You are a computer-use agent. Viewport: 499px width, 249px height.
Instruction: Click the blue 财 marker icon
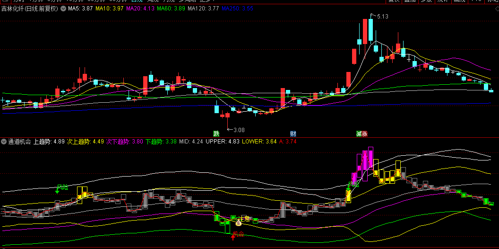point(293,133)
